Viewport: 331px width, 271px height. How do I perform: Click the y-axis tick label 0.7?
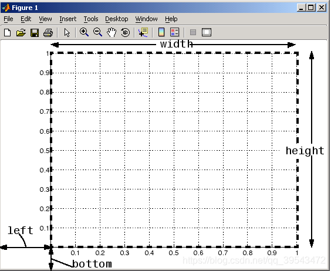point(45,111)
